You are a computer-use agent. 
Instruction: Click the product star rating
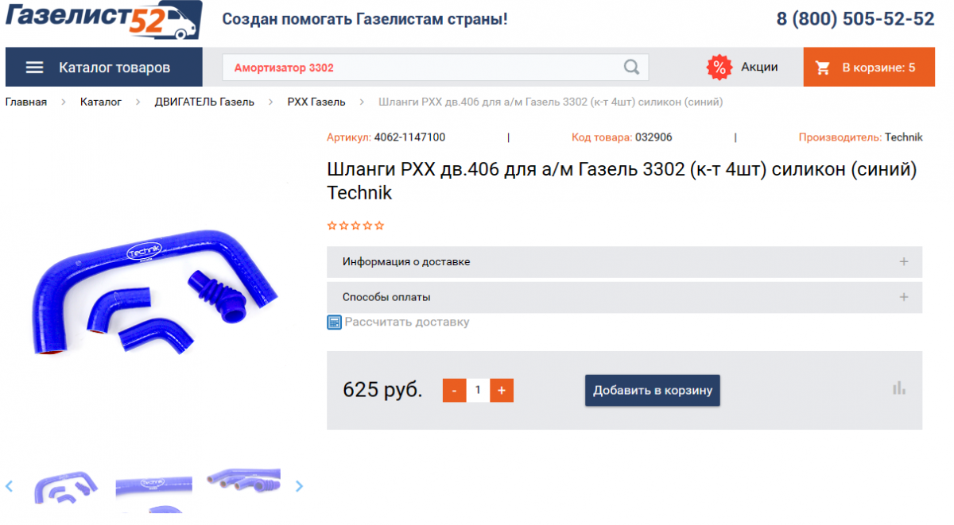[x=356, y=226]
